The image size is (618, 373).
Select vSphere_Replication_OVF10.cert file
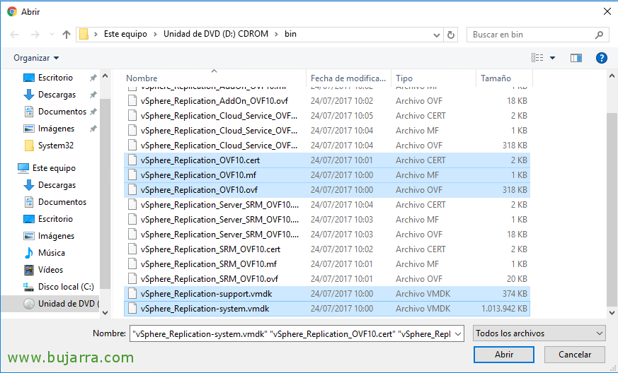click(x=327, y=160)
